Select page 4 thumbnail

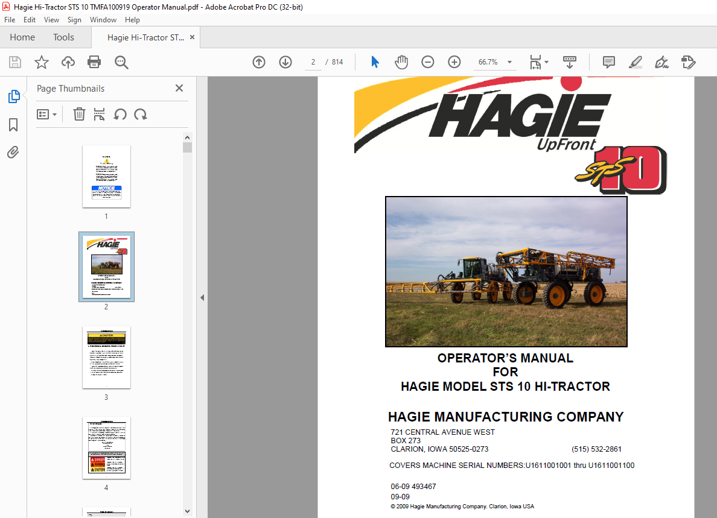107,448
